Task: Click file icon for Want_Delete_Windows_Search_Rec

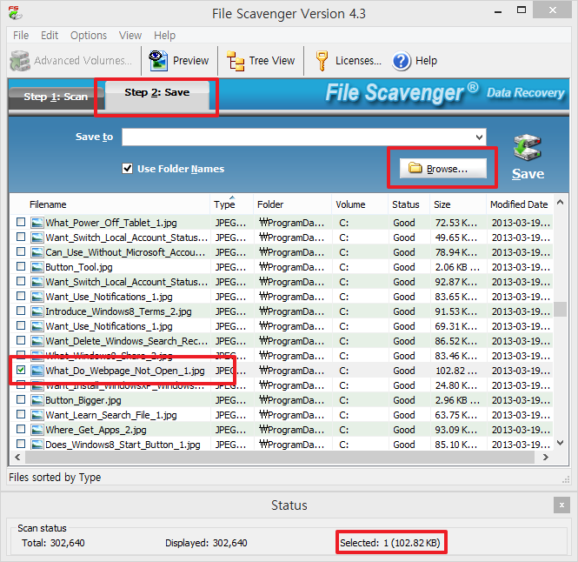Action: [x=37, y=341]
